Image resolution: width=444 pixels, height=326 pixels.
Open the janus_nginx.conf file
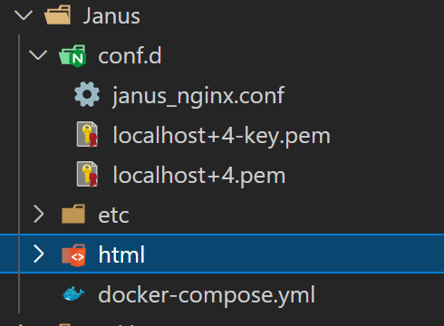[x=198, y=96]
